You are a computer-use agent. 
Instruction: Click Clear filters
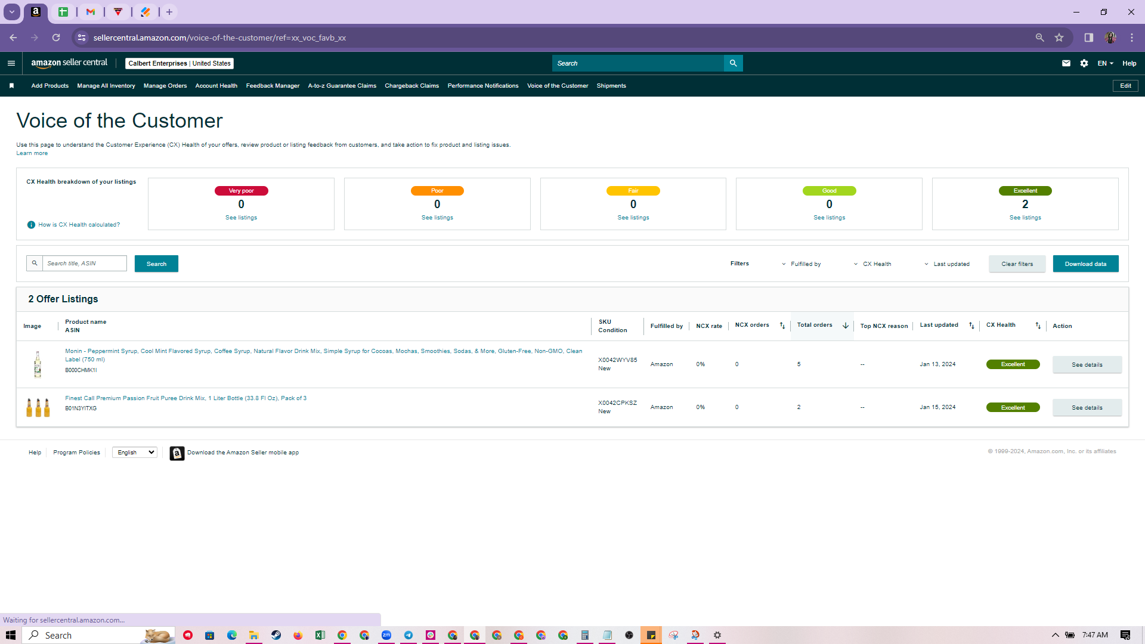pos(1017,264)
